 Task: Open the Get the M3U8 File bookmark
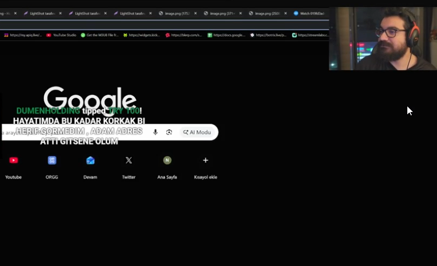click(x=99, y=35)
